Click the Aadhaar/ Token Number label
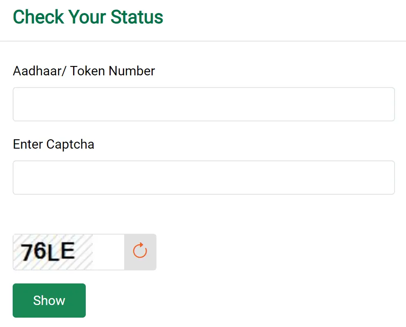The height and width of the screenshot is (327, 406). click(84, 71)
